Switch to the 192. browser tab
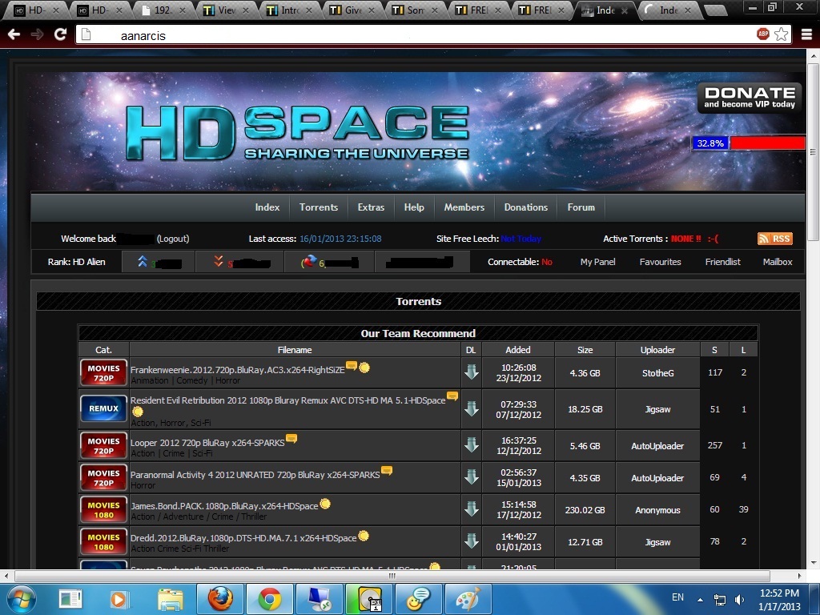Viewport: 820px width, 615px height. (x=163, y=10)
